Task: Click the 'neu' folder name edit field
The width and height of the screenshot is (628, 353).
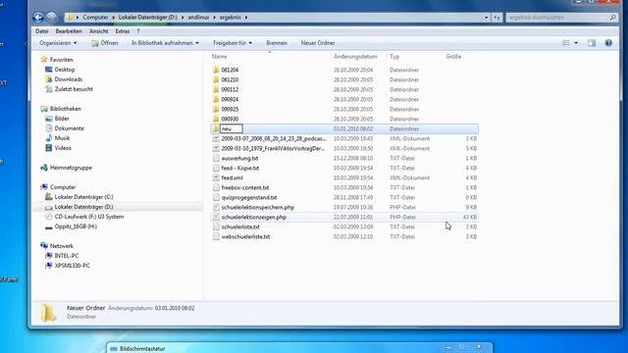Action: tap(232, 128)
